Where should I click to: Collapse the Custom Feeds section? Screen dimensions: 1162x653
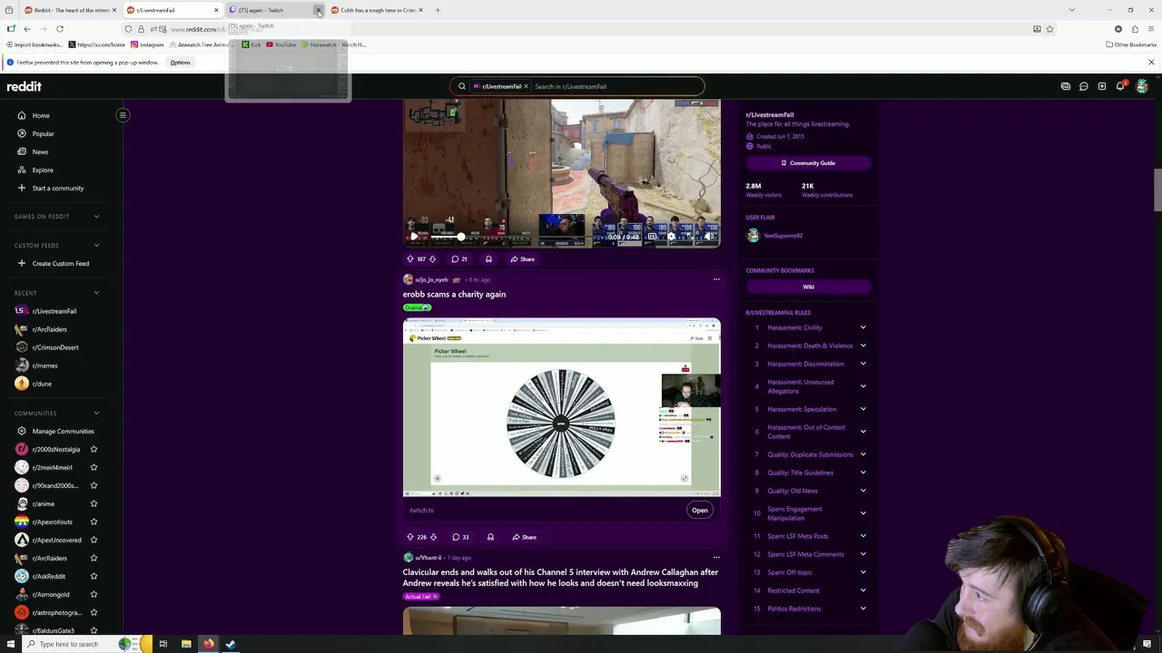point(96,246)
